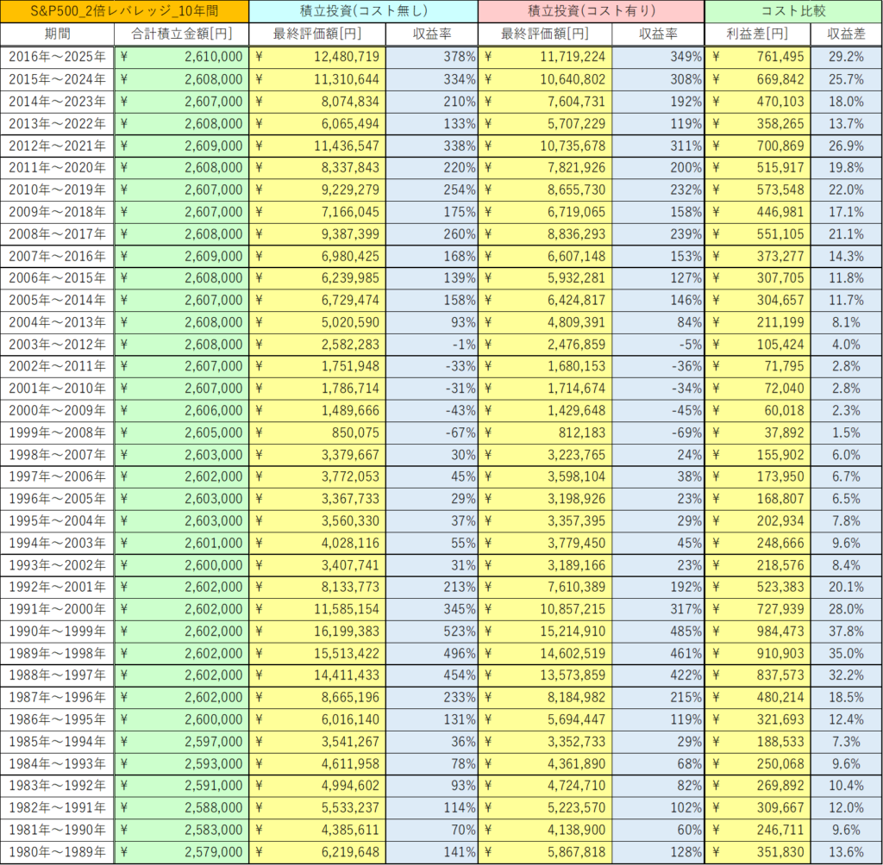Click the 12,480,719 final valuation cell

317,57
